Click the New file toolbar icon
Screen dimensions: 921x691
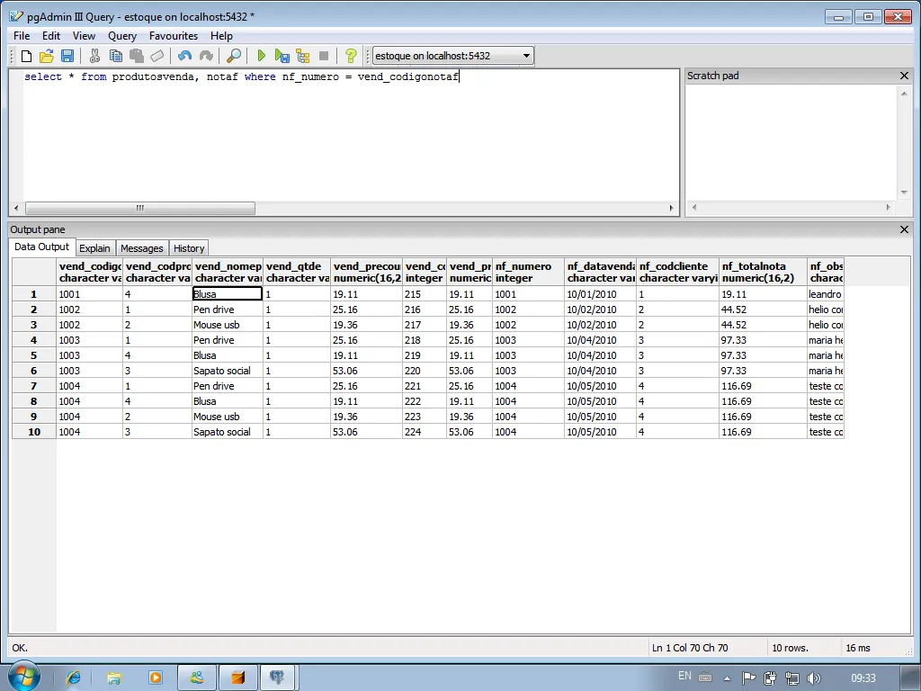pyautogui.click(x=27, y=56)
